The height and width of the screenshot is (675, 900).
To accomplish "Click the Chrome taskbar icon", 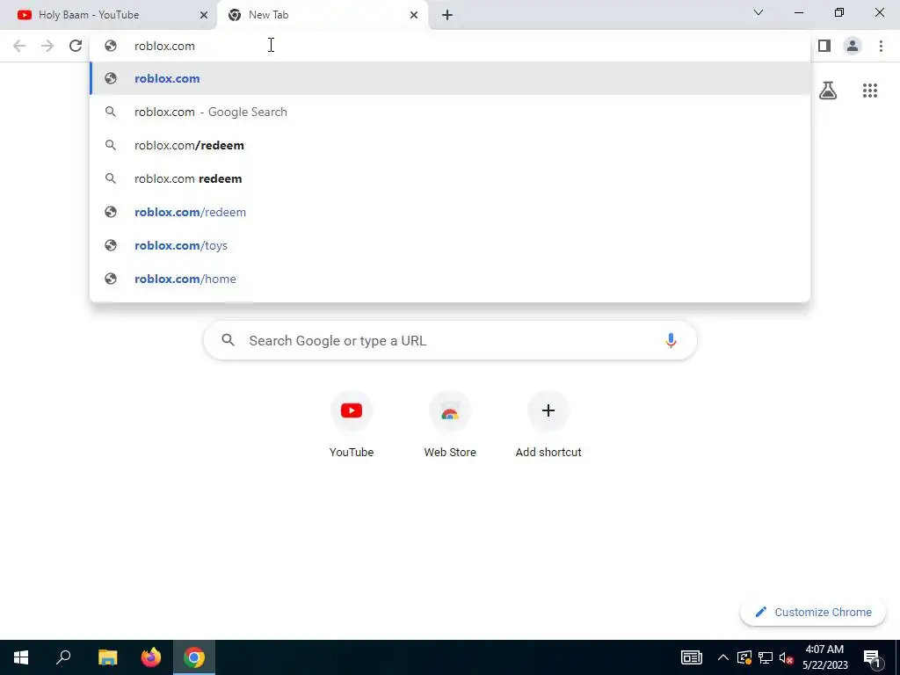I will click(x=194, y=657).
